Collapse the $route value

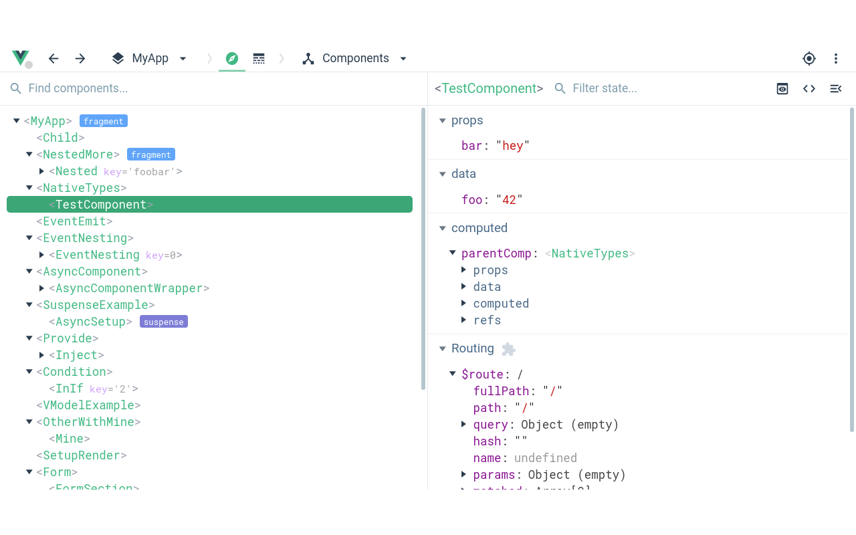tap(453, 374)
